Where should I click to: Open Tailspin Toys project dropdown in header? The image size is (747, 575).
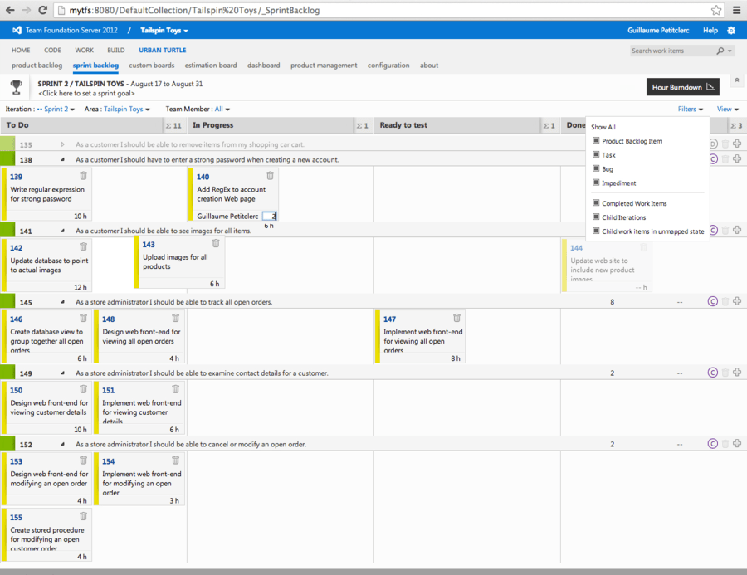[x=164, y=31]
